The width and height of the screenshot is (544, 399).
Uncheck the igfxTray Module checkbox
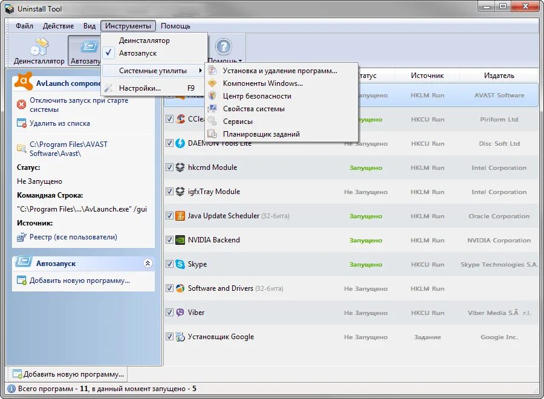tap(169, 192)
